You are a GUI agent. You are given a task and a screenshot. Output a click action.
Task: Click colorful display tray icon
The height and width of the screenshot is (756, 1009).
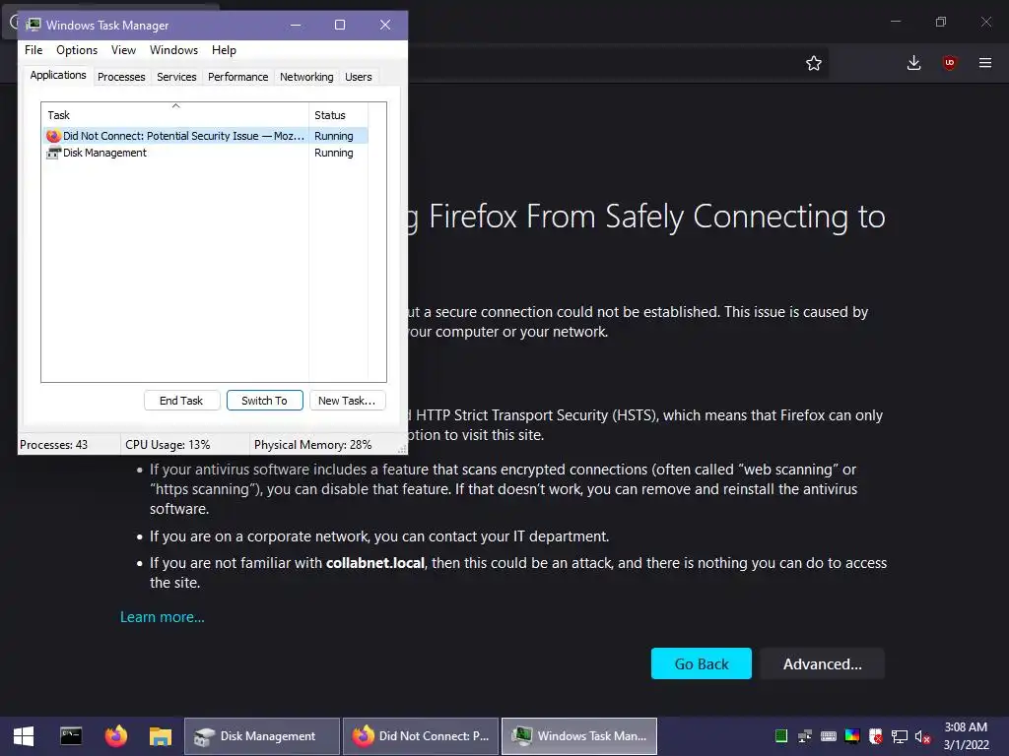[852, 736]
